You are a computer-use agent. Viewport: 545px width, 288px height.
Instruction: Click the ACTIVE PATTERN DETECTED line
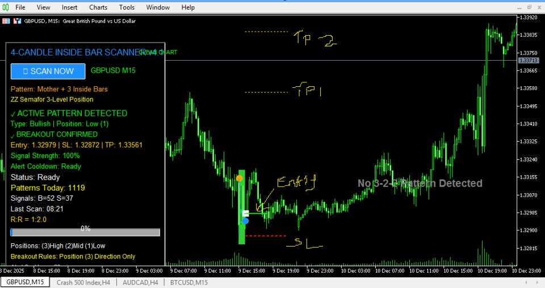coord(69,113)
